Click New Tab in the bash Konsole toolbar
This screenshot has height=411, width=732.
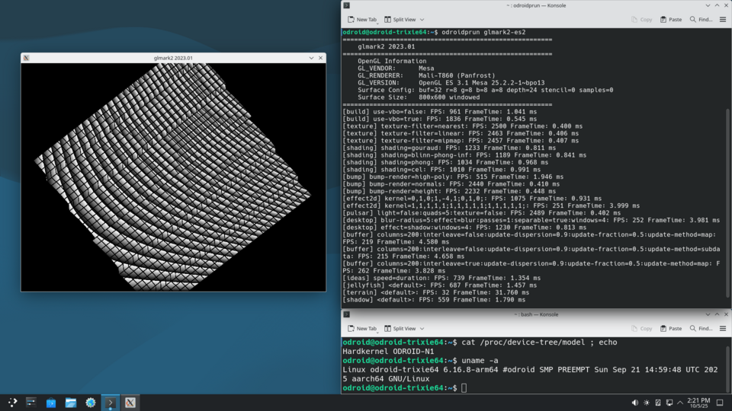(x=361, y=328)
